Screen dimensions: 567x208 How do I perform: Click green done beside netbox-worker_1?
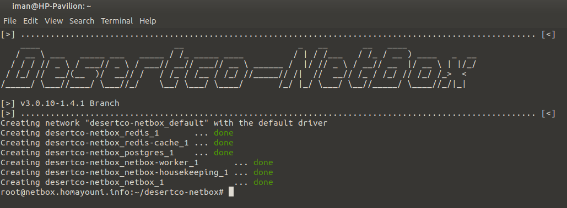[x=263, y=162]
